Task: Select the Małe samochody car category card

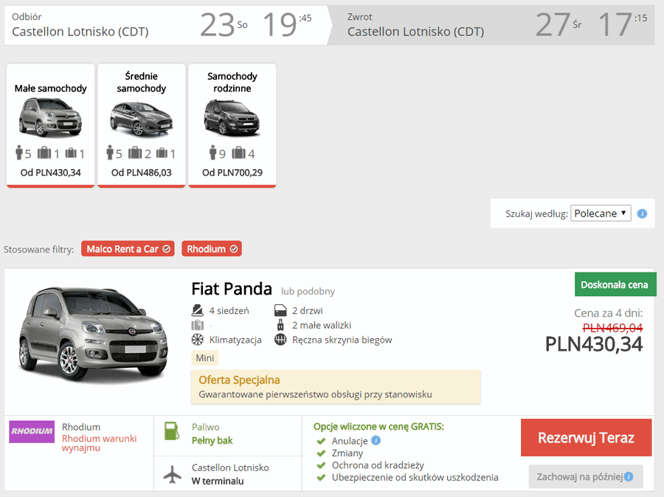Action: point(50,125)
